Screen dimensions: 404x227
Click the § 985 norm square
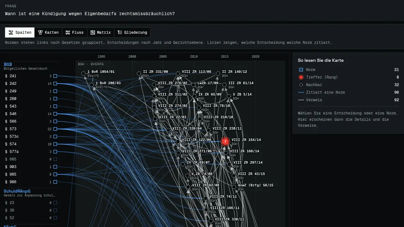coord(55,174)
